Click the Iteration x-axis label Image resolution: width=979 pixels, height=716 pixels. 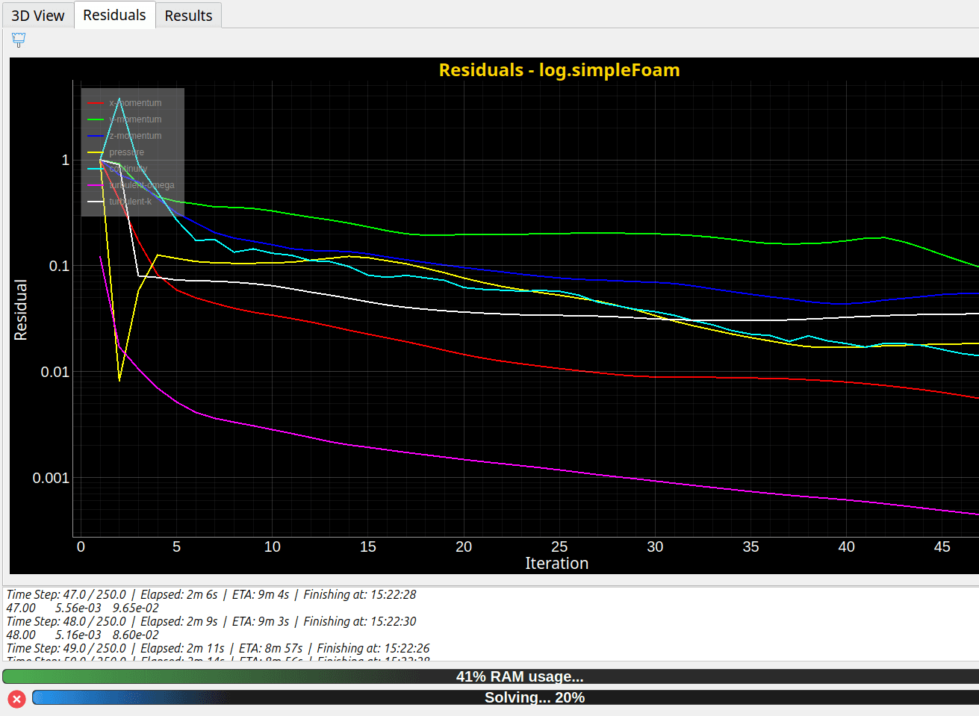click(x=556, y=564)
